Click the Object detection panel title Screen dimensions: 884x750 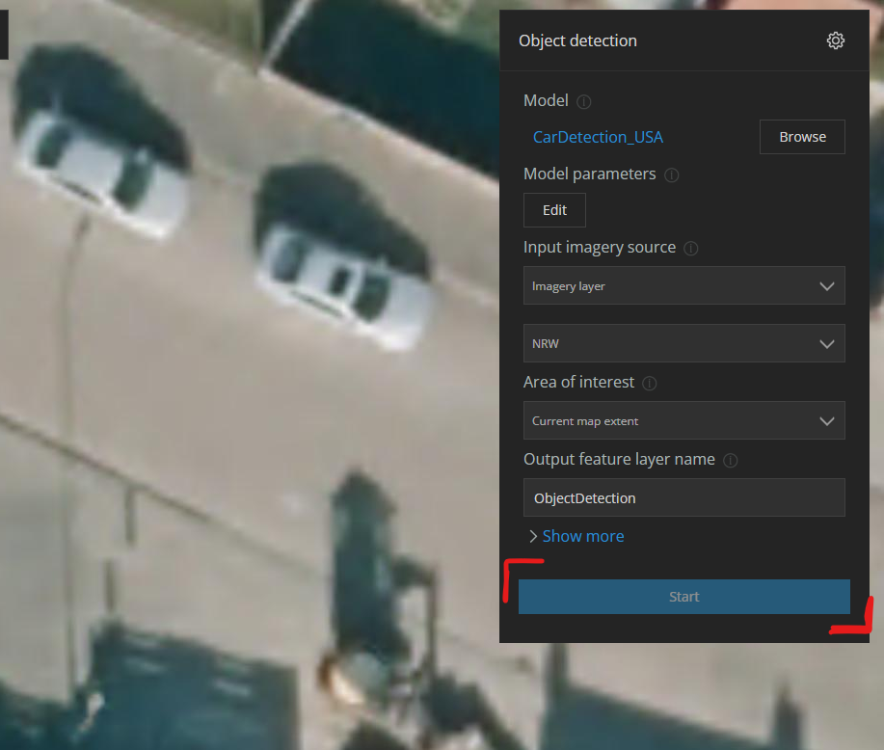click(577, 40)
